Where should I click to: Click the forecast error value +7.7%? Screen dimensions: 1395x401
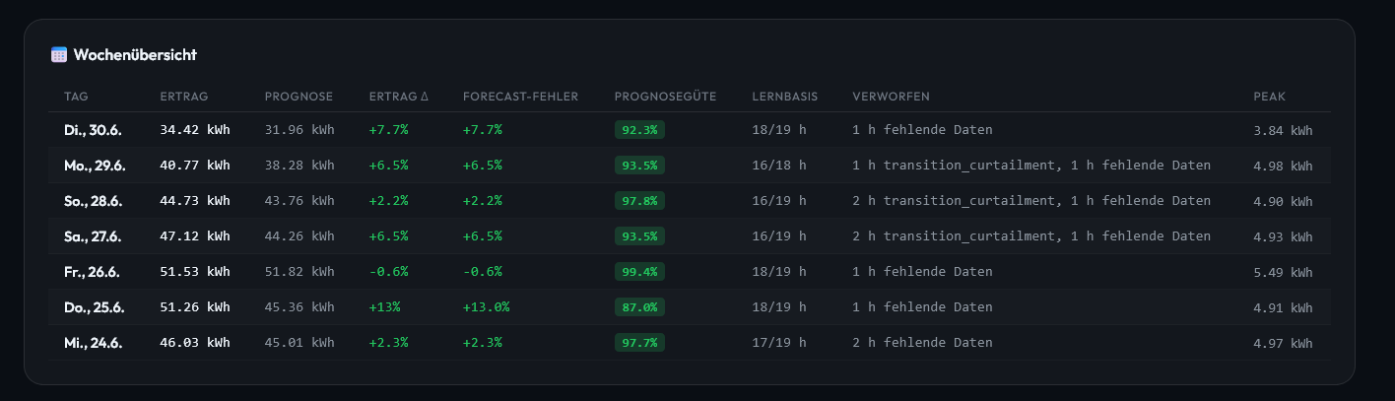point(483,130)
